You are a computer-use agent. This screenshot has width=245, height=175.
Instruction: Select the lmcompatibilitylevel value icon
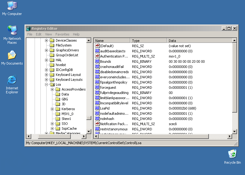[x=97, y=103]
